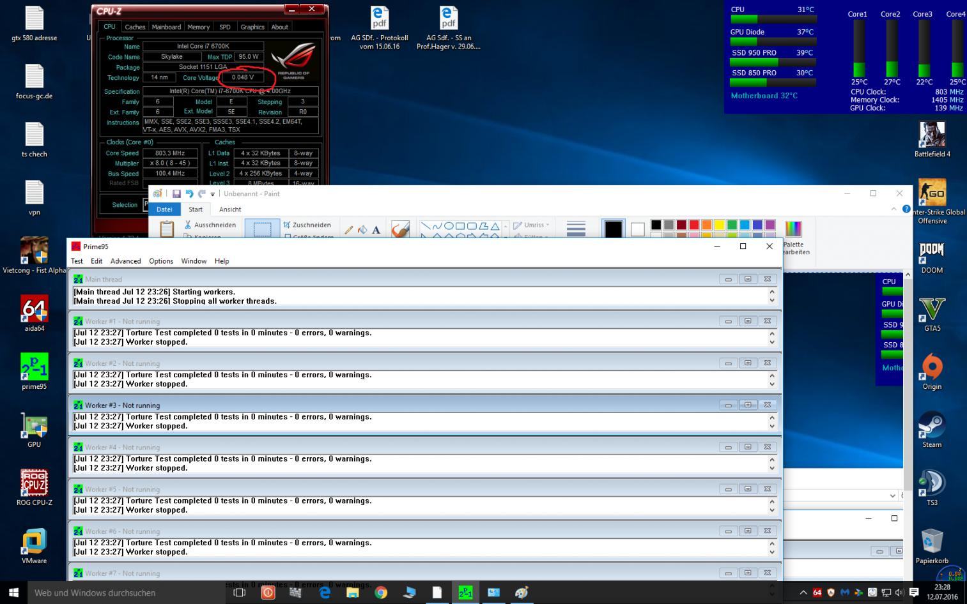Screen dimensions: 967x604
Task: Pick the oval shape in Paint shapes
Action: pos(449,225)
